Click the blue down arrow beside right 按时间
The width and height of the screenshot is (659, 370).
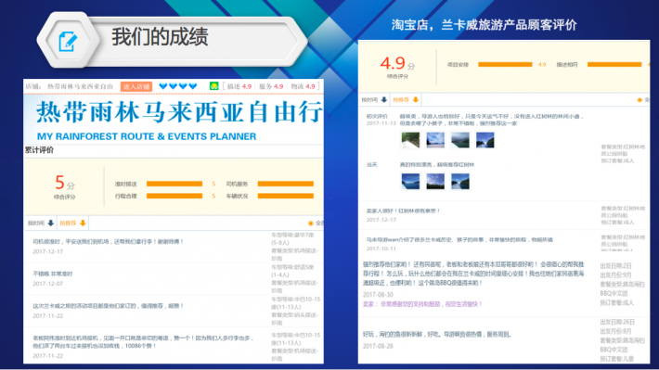pos(384,100)
